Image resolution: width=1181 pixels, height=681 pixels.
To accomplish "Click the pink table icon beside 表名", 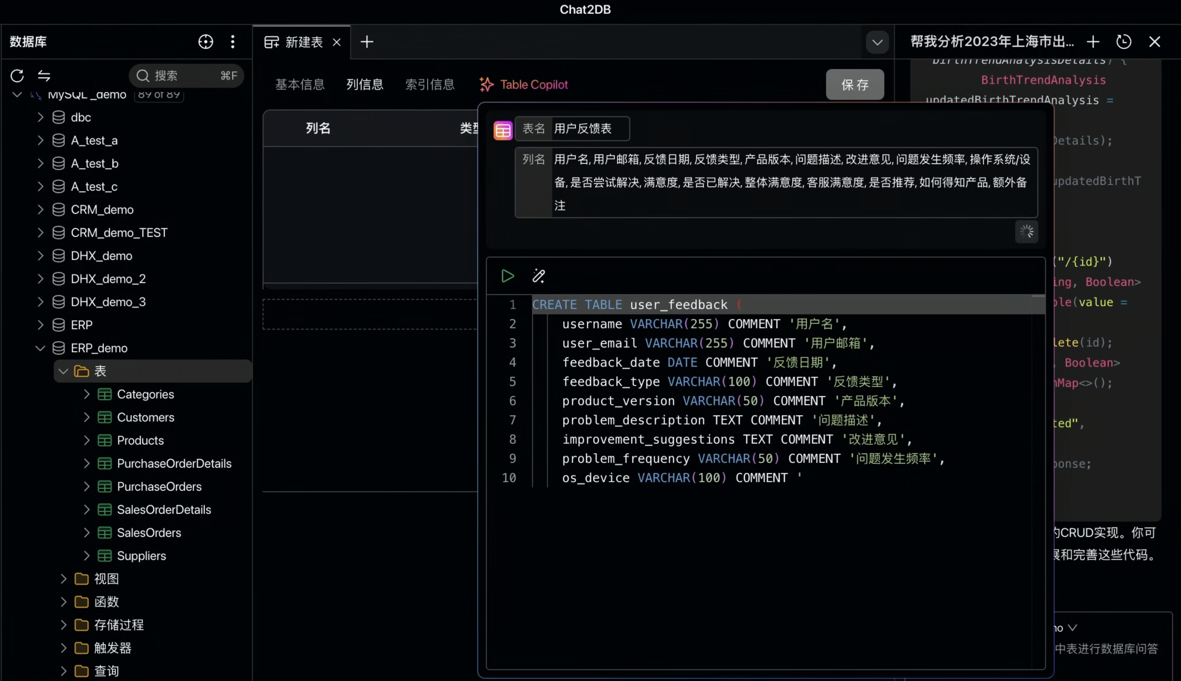I will click(503, 129).
